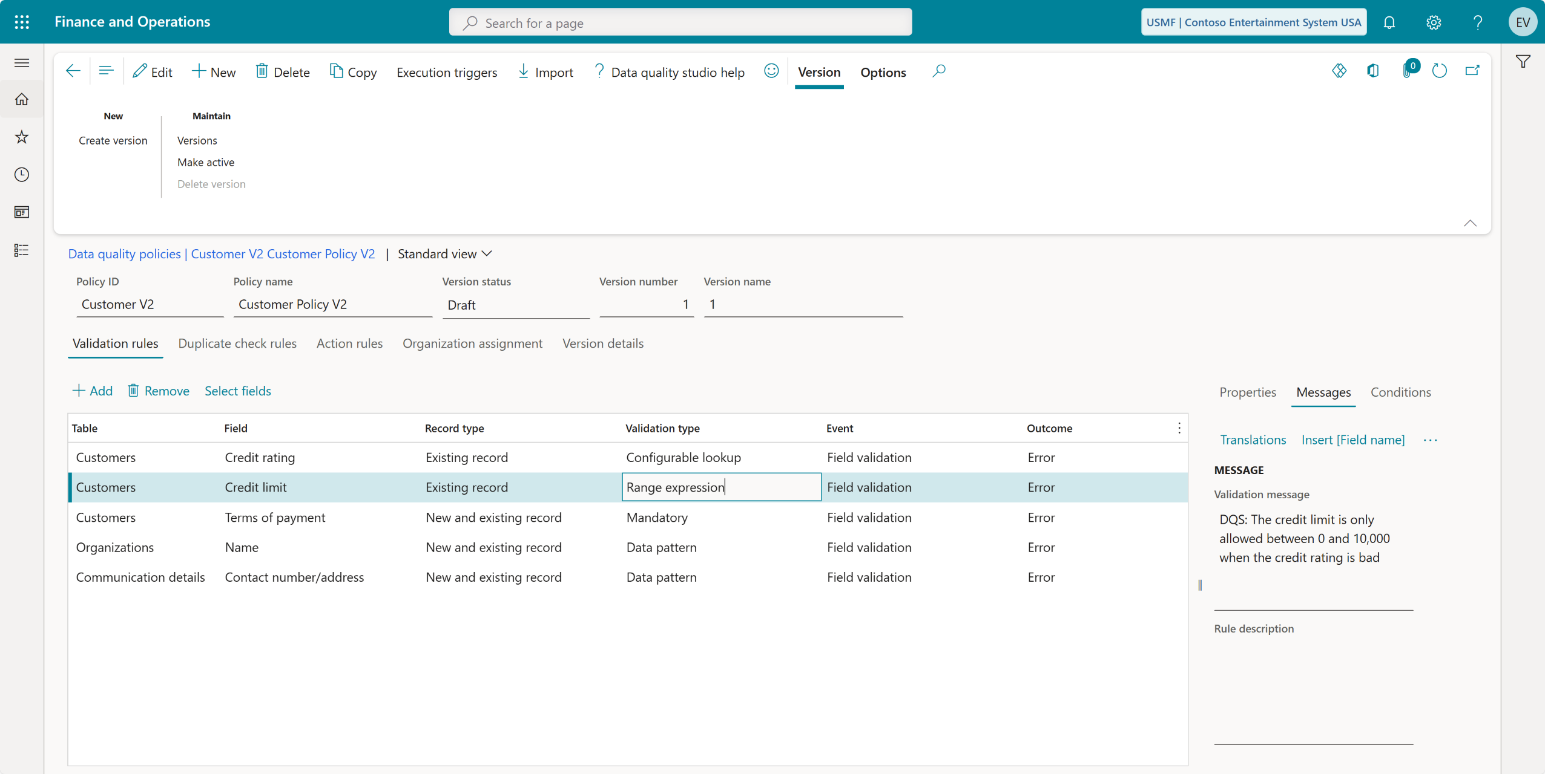Image resolution: width=1545 pixels, height=774 pixels.
Task: Open Version details tab
Action: pyautogui.click(x=603, y=343)
